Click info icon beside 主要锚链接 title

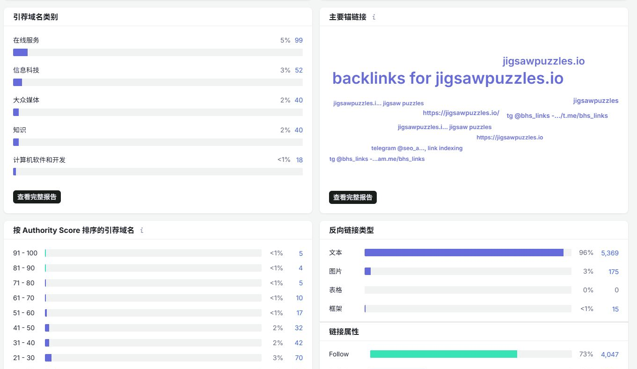pos(373,17)
